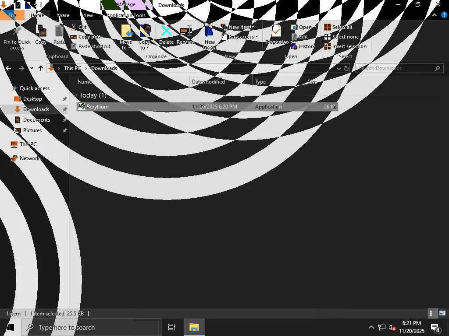449x336 pixels.
Task: Click the Manage contextual tab
Action: [126, 4]
